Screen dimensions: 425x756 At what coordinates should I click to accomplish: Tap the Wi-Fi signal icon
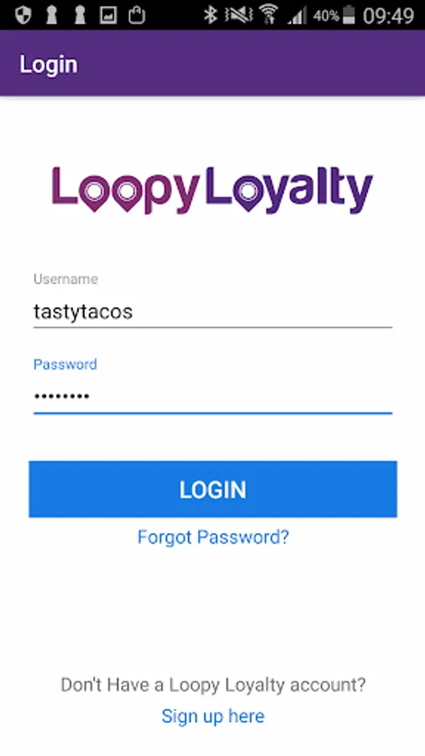[x=269, y=15]
